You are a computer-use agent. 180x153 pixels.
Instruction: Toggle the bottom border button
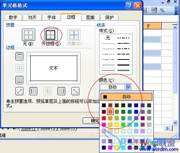(x=19, y=80)
